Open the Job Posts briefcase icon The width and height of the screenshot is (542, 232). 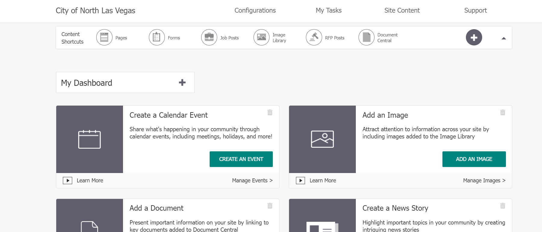(209, 38)
